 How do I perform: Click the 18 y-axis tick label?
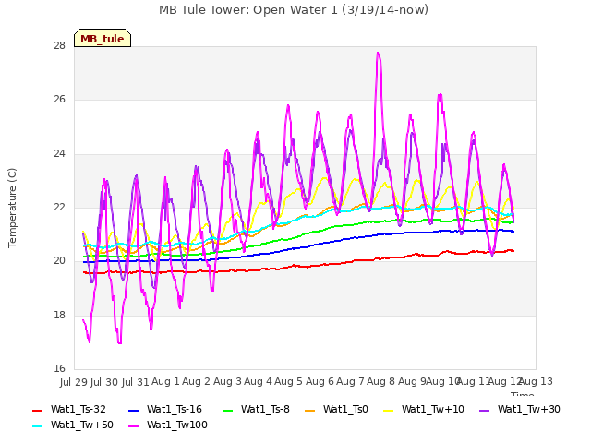(x=59, y=315)
